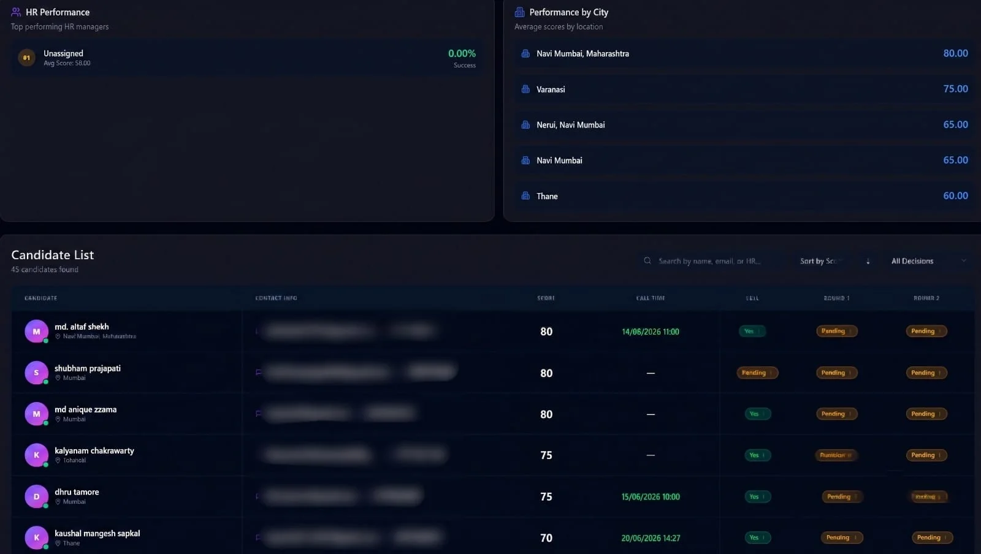Click the Candidate column header
The height and width of the screenshot is (554, 981).
pyautogui.click(x=41, y=298)
